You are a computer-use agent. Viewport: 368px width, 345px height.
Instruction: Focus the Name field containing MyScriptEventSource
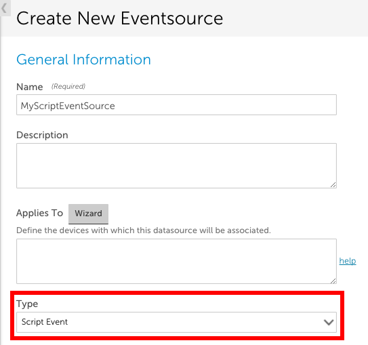[x=176, y=105]
